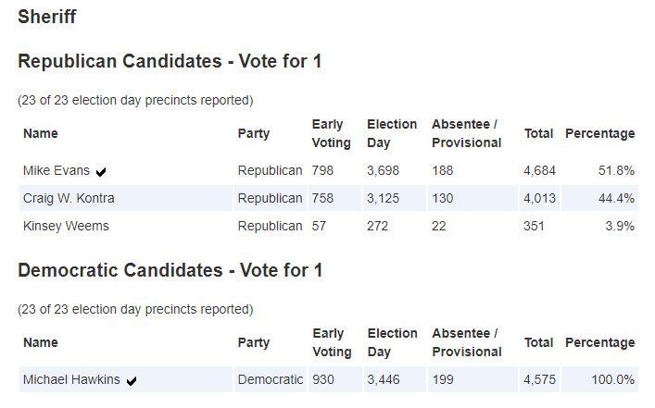Click the Democratic party cell for Michael Hawkins
This screenshot has width=655, height=408.
tap(271, 379)
